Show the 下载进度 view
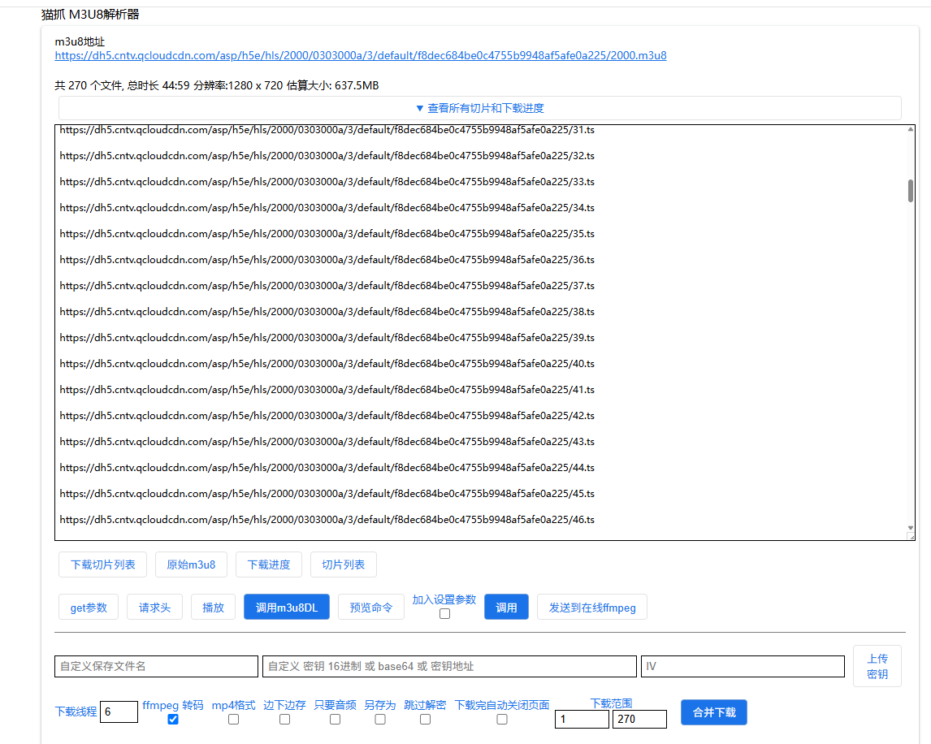Screen dimensions: 931x744 pos(269,564)
